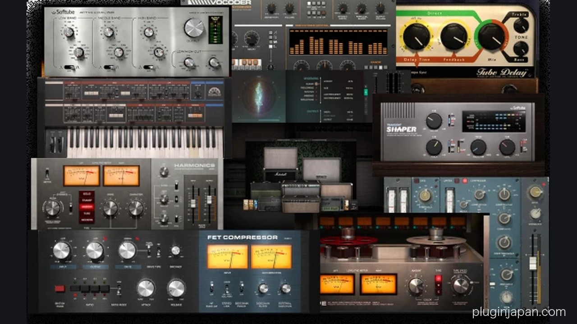Click the Drive knob on FET Compressor
Viewport: 577px width, 324px height.
click(x=128, y=251)
